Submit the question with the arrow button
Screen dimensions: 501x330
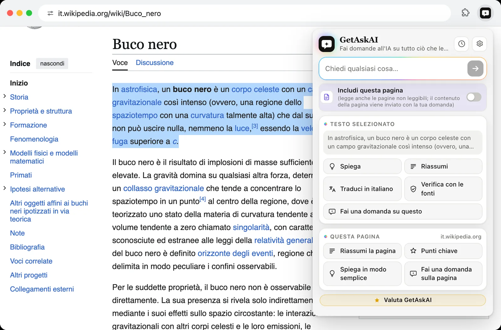click(x=475, y=68)
